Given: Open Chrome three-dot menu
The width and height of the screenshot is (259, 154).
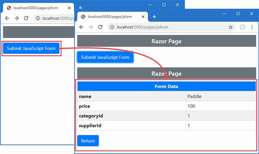Looking at the screenshot, I should pos(252,27).
